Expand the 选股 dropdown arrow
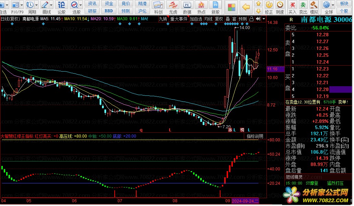Viewport: 354px width, 206px height. click(x=80, y=5)
